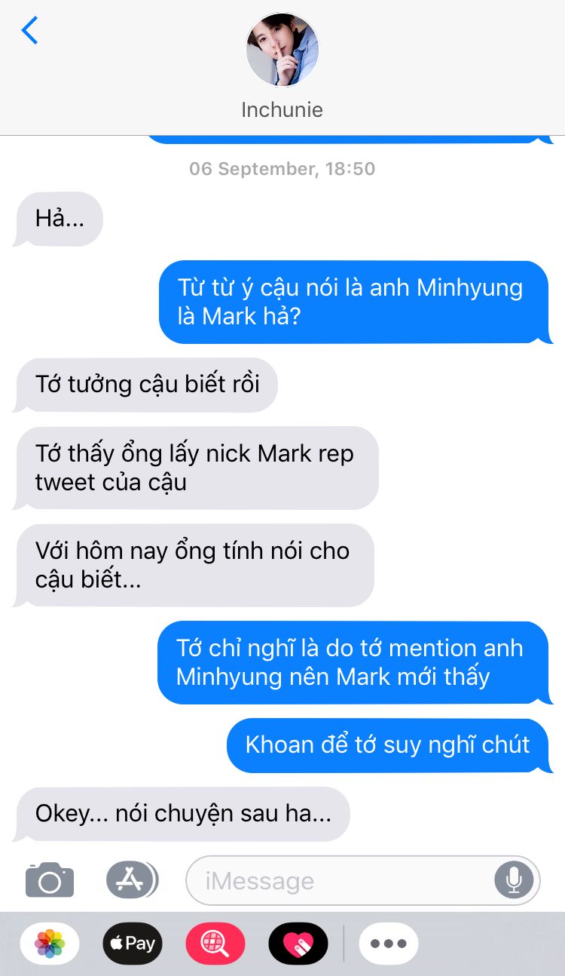
Task: Click the iMessage text input field
Action: pyautogui.click(x=363, y=880)
